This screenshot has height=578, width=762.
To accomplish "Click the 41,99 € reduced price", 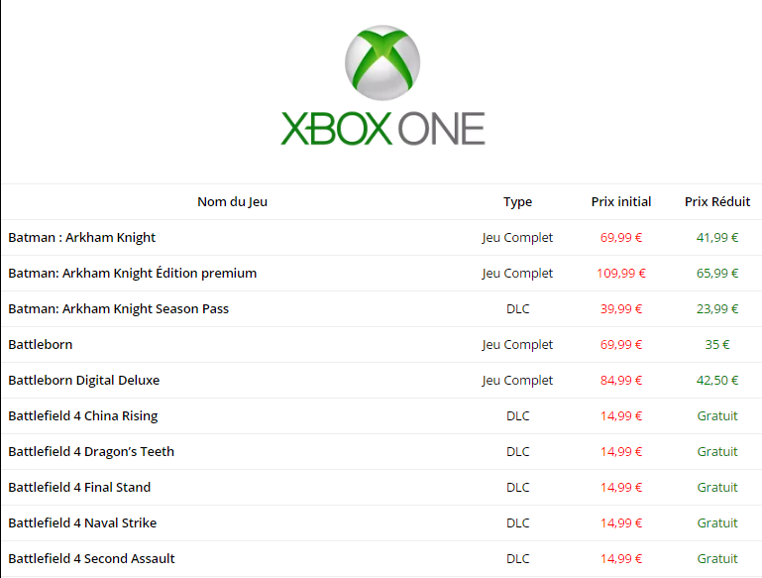I will pos(717,237).
